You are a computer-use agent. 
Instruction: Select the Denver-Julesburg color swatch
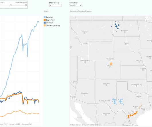point(44,26)
